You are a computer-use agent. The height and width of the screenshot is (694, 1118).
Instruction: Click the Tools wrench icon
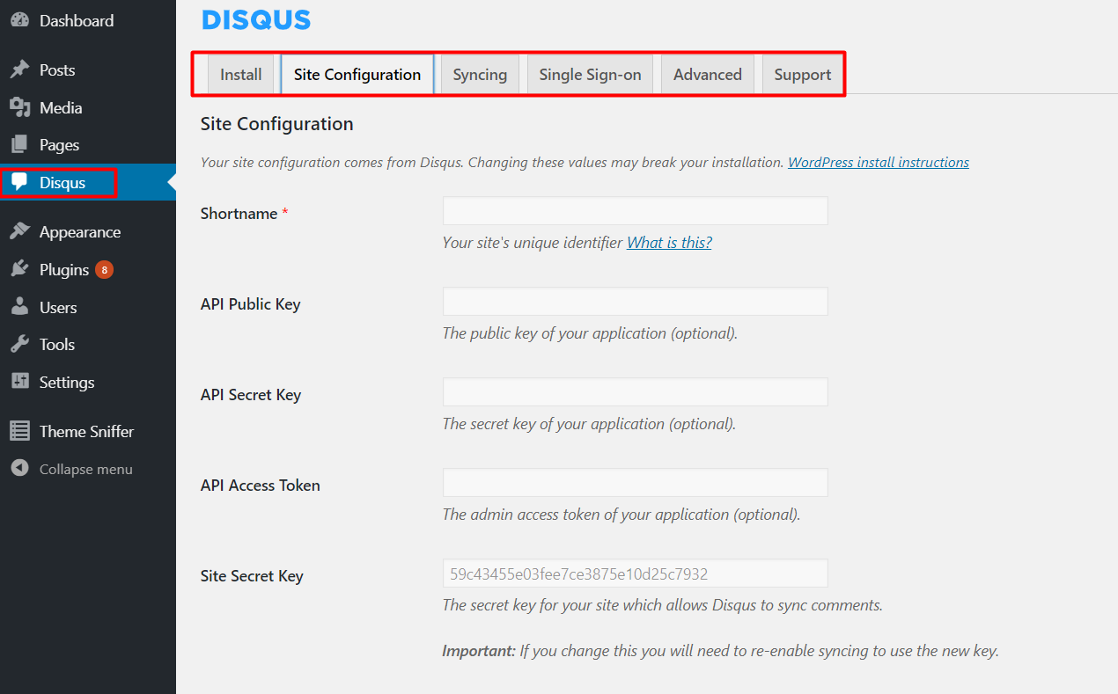(x=19, y=344)
